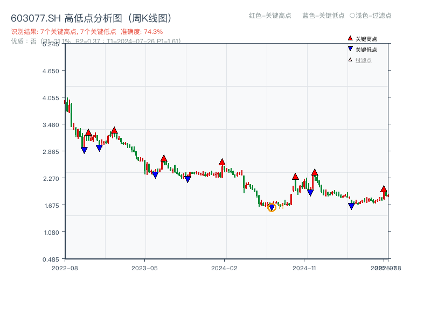Image resolution: width=431 pixels, height=323 pixels.
Task: Toggle the 关键低点 legend entry text
Action: [366, 50]
